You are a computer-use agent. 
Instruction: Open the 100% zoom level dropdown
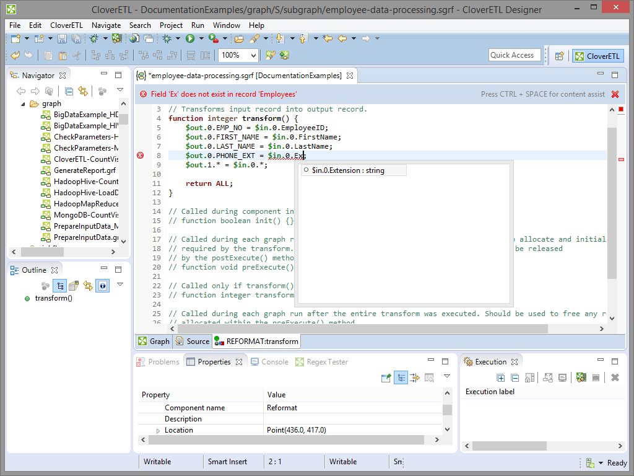click(x=253, y=55)
